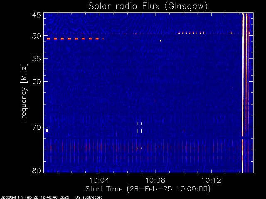Click the 10:08 time tick label
266x199 pixels.
(155, 180)
